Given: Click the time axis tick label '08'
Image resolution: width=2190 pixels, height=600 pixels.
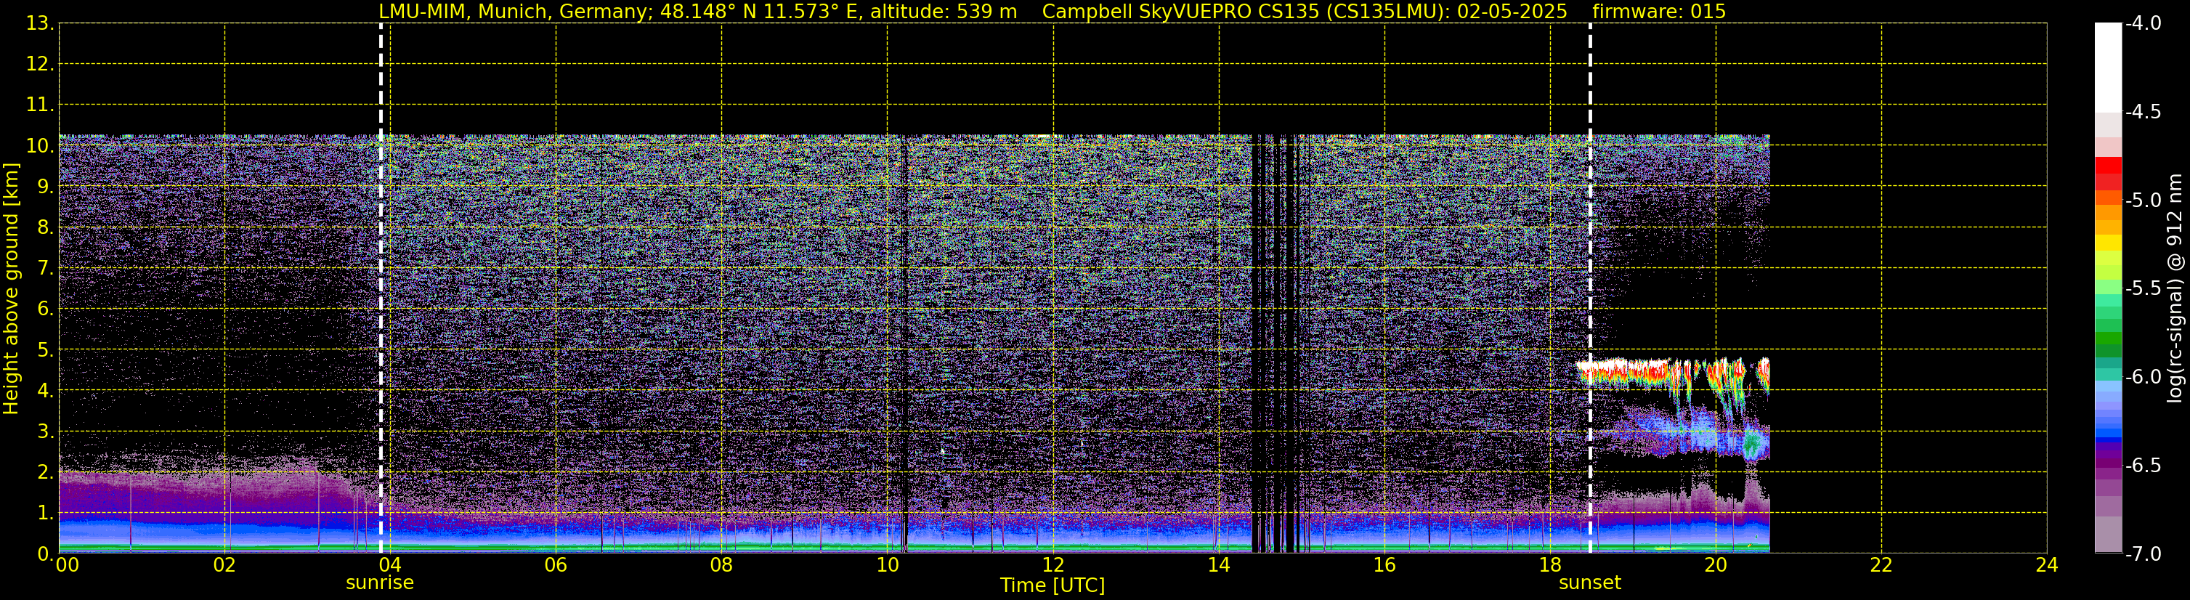Looking at the screenshot, I should [722, 565].
